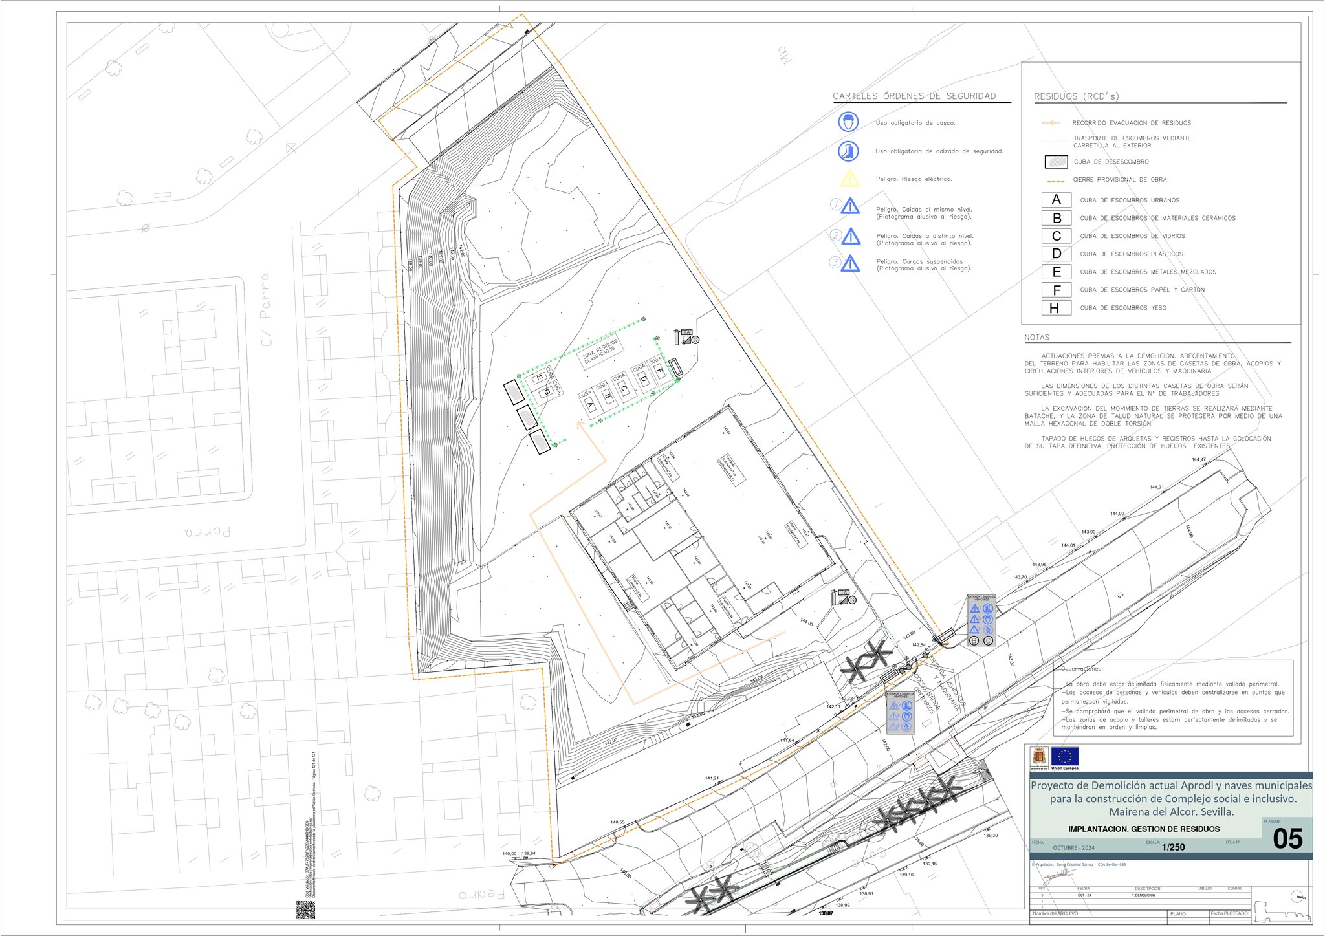
Task: Click the hatched cuba de desescombro symbol
Action: 1056,162
